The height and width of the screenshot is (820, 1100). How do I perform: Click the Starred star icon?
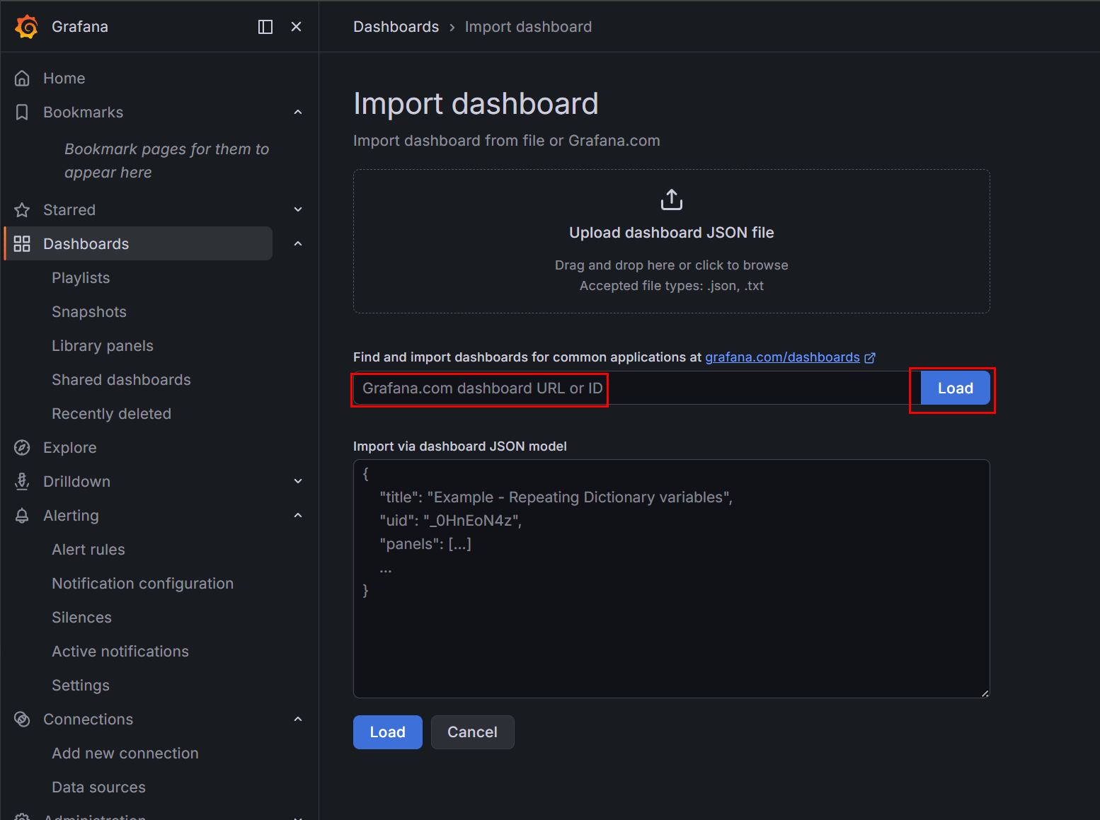[22, 210]
